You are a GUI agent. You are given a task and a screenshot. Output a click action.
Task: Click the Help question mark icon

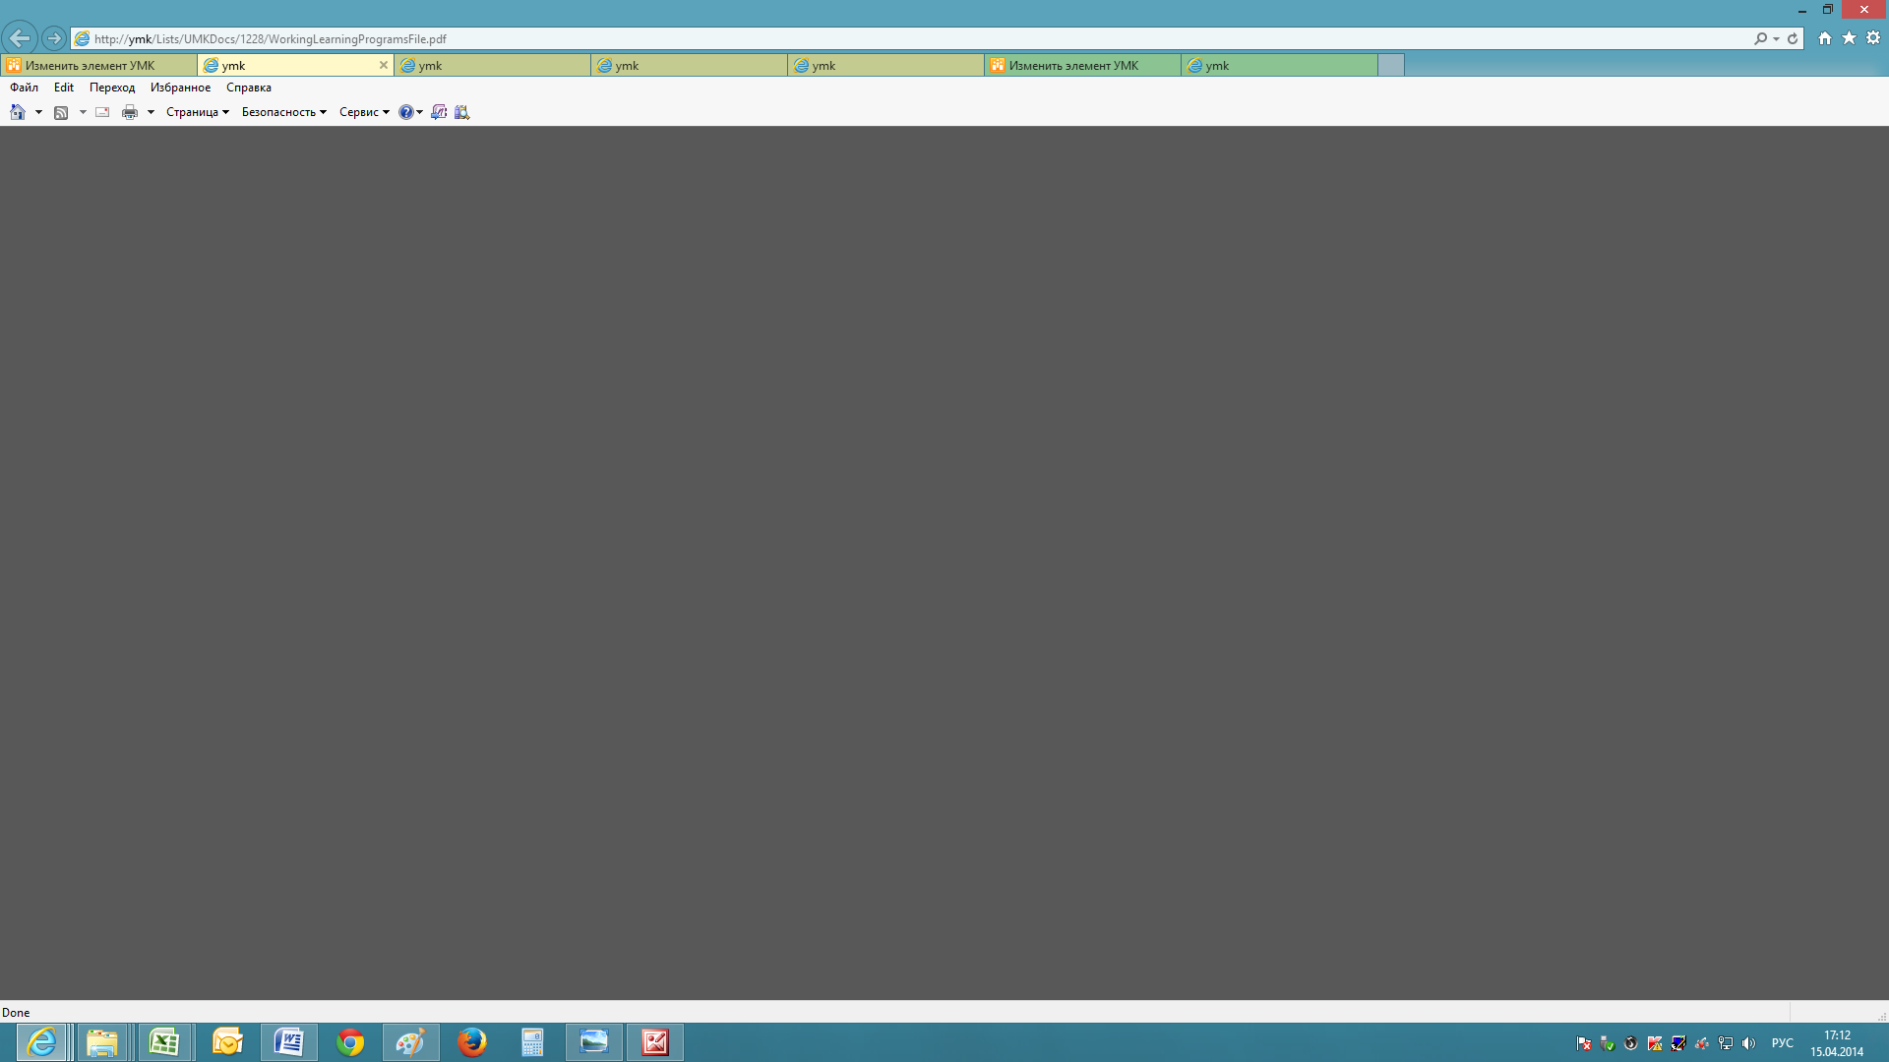point(405,112)
